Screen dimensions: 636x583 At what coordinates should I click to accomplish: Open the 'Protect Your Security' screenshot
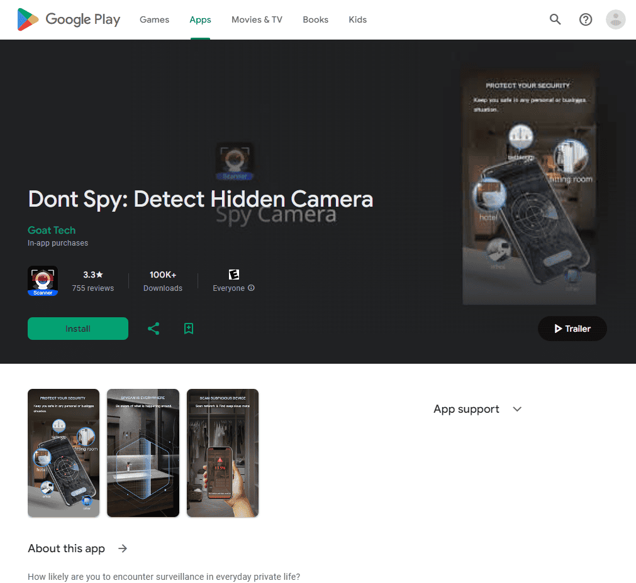click(64, 453)
